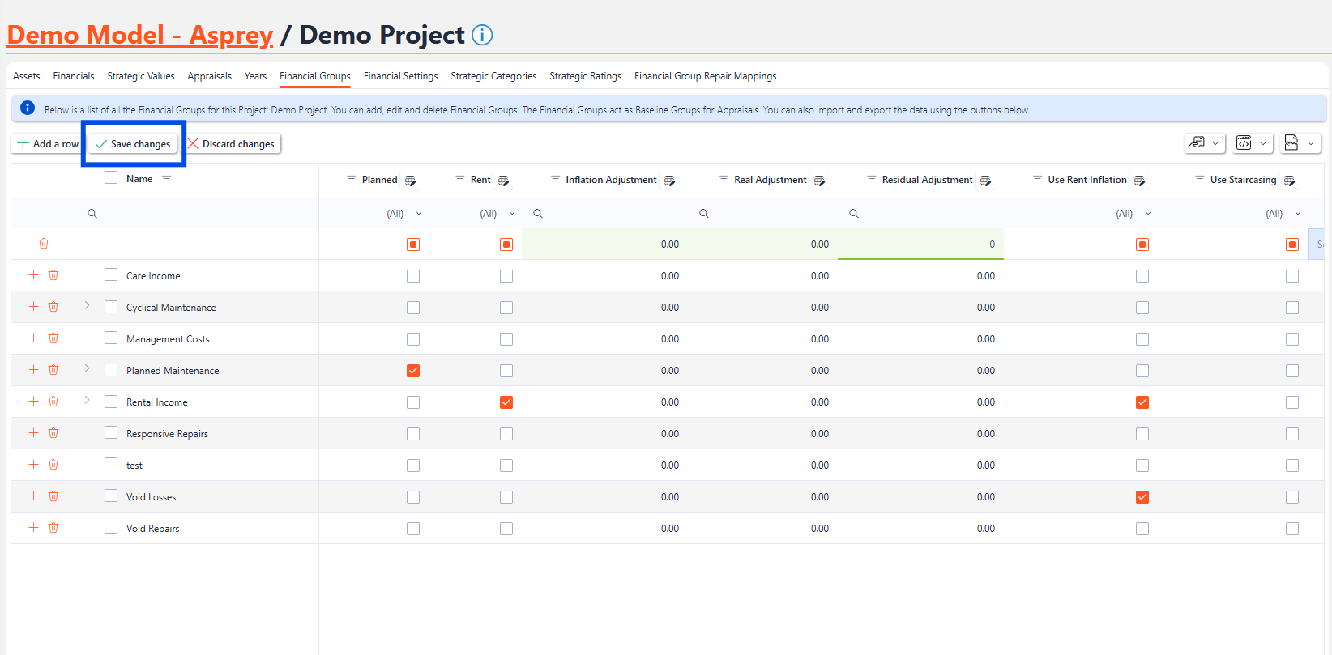Viewport: 1332px width, 655px height.
Task: Open the Financial Settings tab
Action: [x=400, y=76]
